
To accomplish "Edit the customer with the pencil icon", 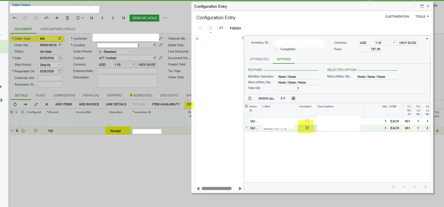I will [x=161, y=38].
